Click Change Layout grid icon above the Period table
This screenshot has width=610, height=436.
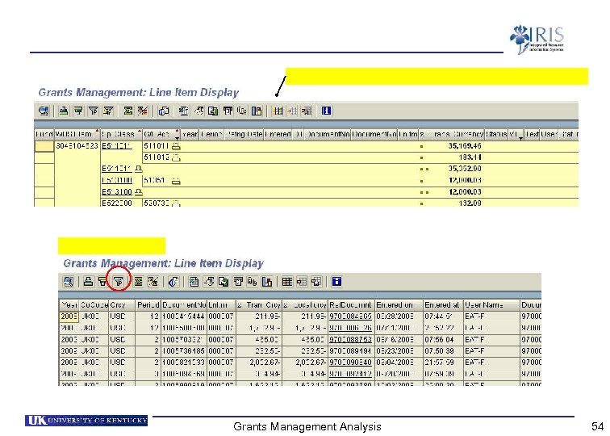coord(287,282)
